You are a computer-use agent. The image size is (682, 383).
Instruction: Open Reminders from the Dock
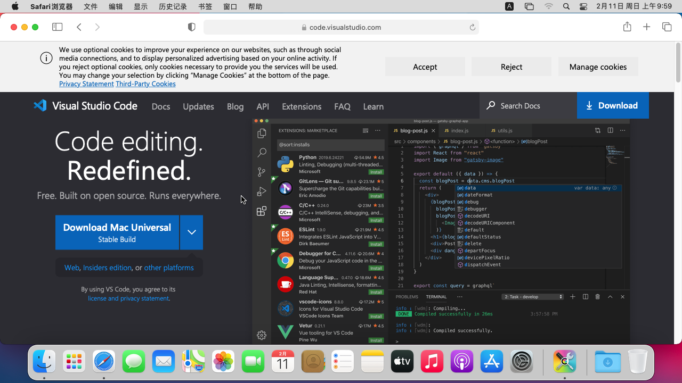click(x=343, y=362)
